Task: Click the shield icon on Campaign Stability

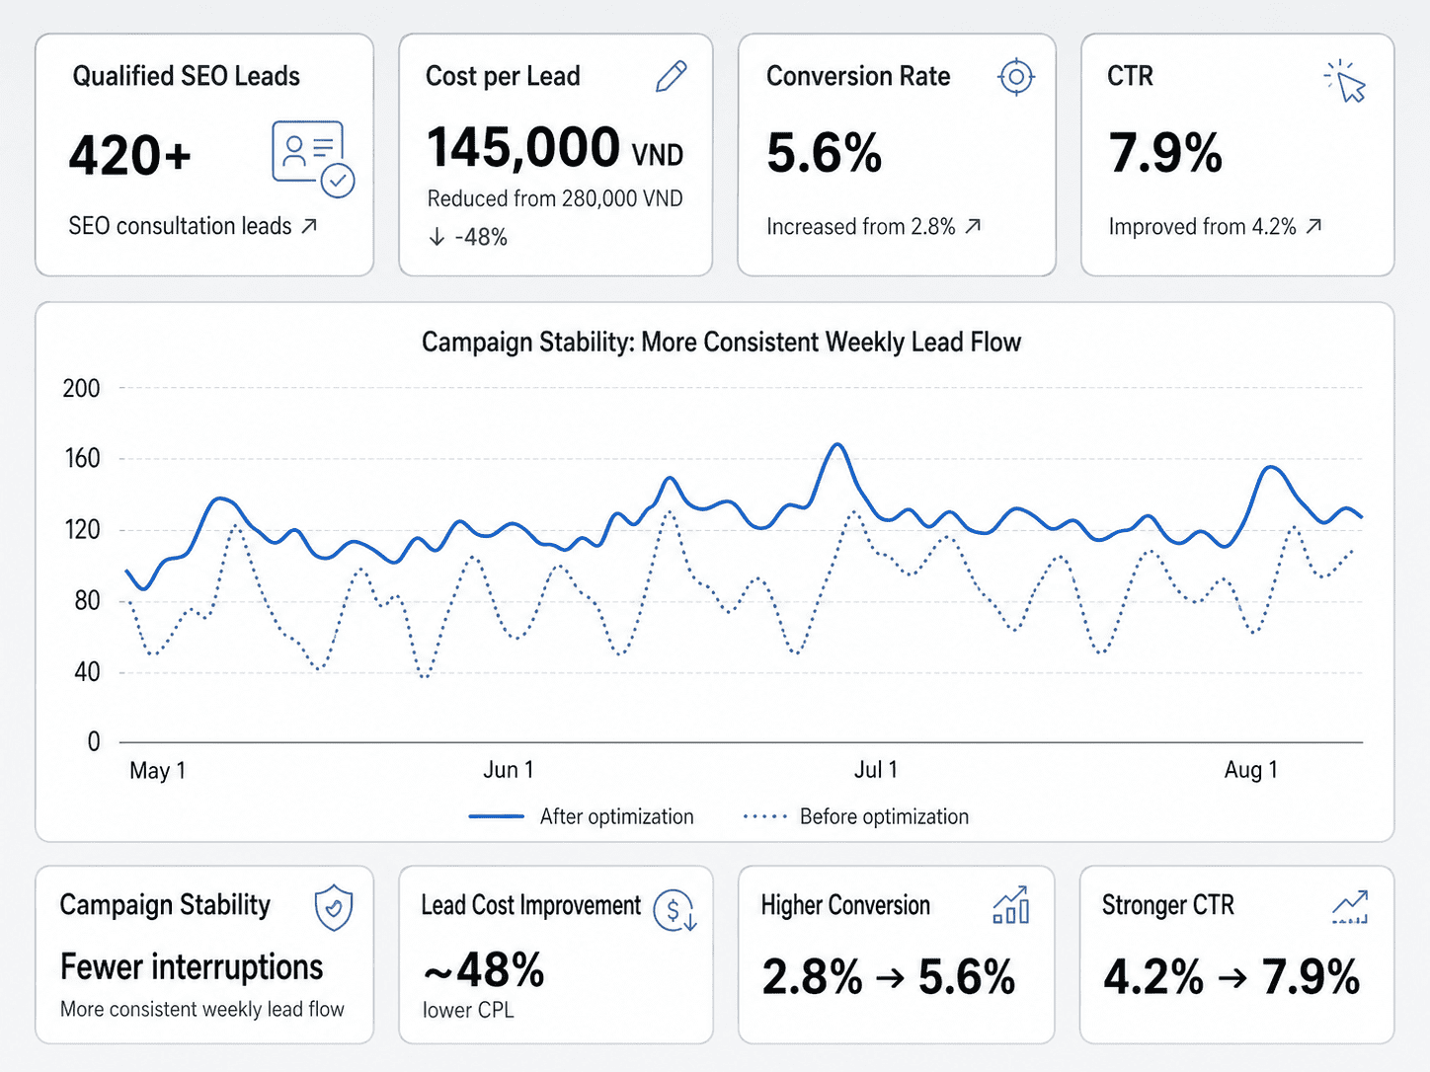Action: pyautogui.click(x=334, y=907)
